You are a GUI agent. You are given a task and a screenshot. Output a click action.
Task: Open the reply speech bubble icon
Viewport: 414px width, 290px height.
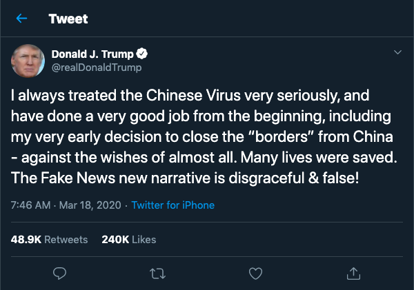pyautogui.click(x=59, y=273)
